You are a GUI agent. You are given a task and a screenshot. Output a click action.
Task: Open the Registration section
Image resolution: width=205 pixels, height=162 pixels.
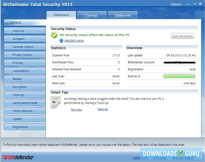25,127
